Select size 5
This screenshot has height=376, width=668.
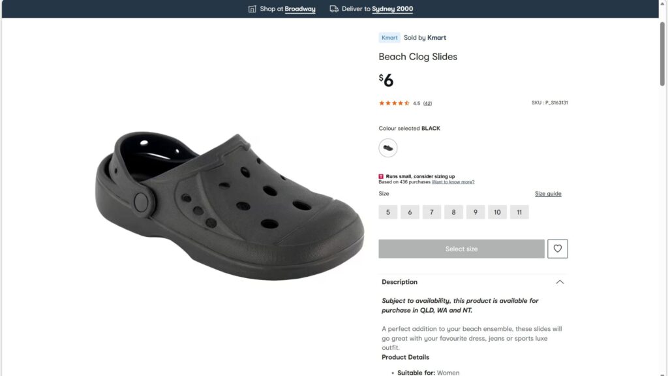pos(388,212)
